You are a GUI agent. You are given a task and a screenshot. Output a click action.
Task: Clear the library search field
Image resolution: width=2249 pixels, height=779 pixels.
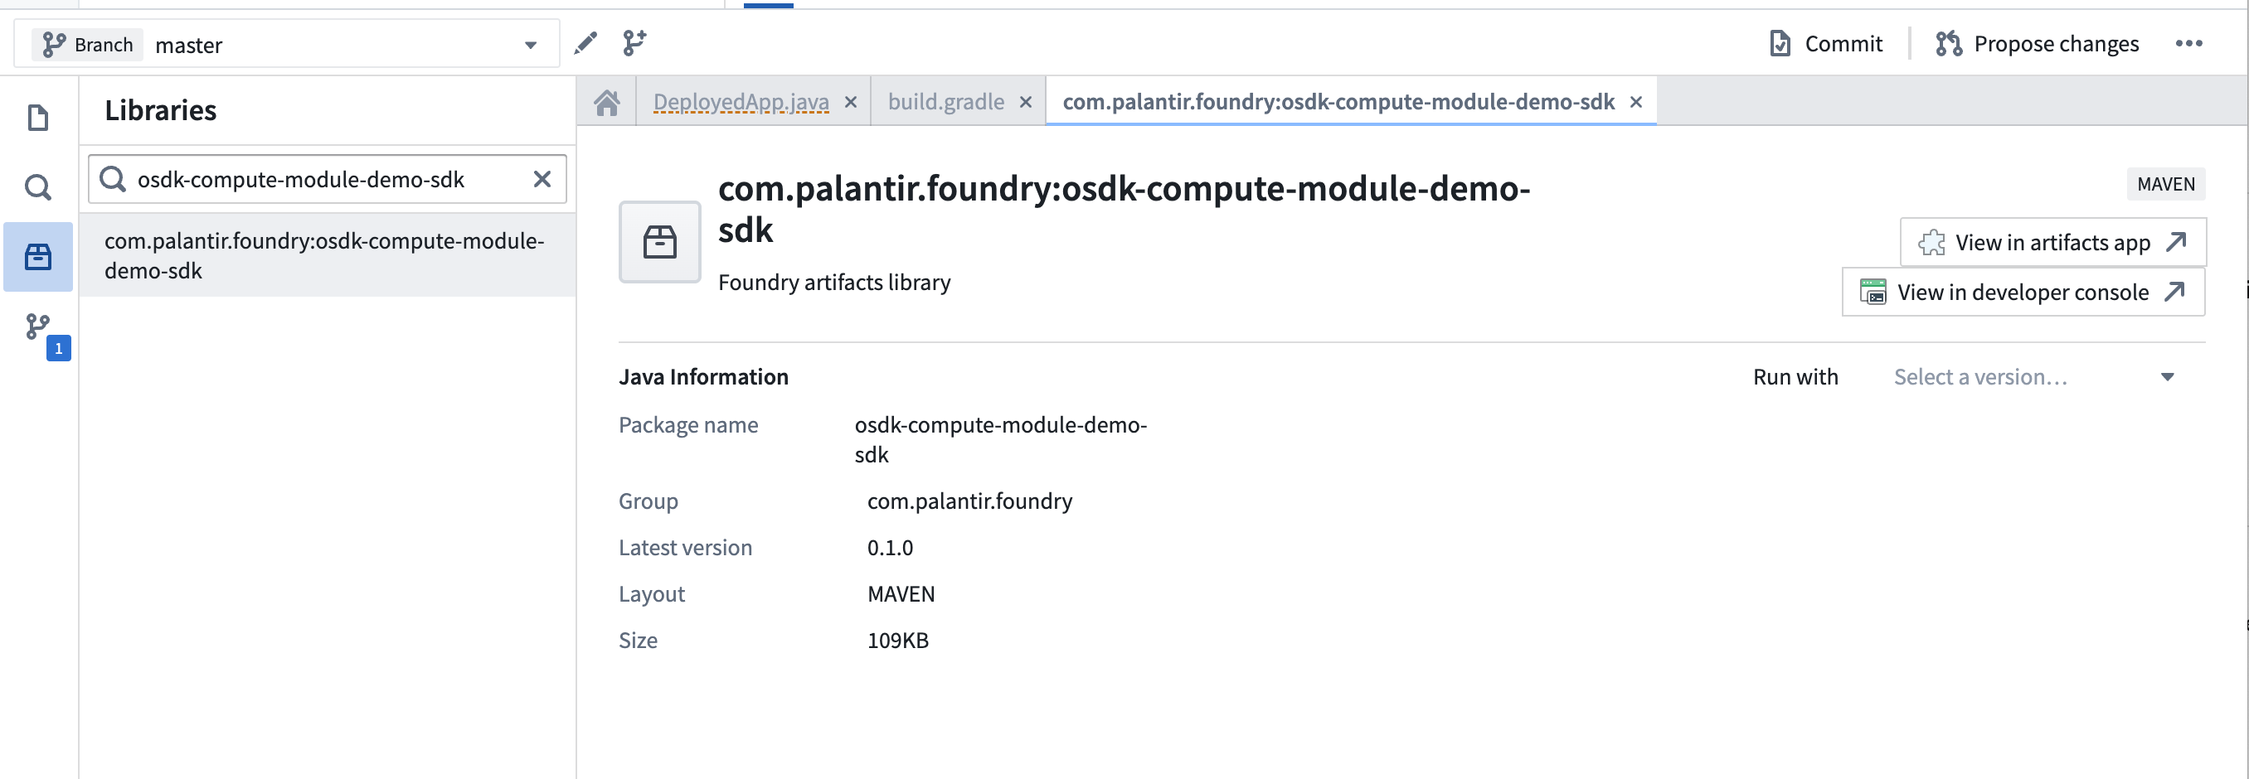click(x=542, y=179)
